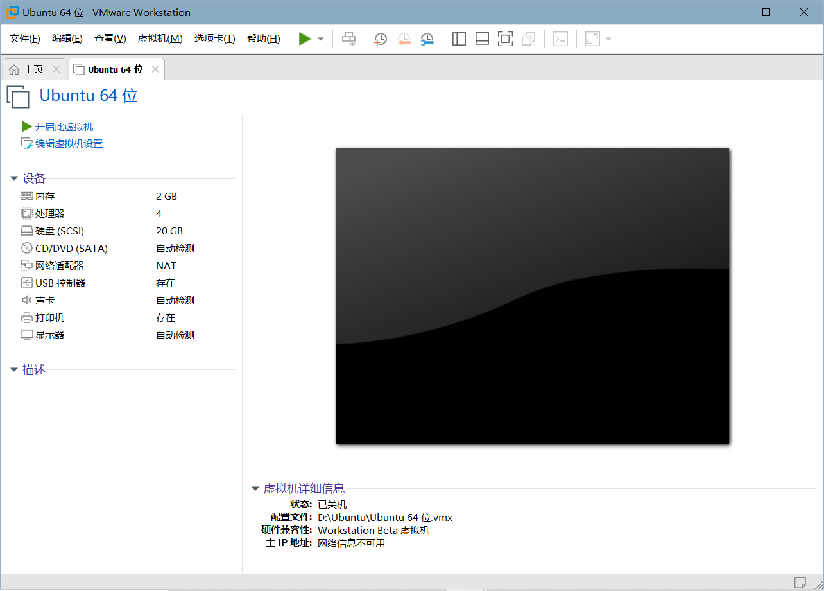Click the disc icon beside CD/DVD

(26, 248)
